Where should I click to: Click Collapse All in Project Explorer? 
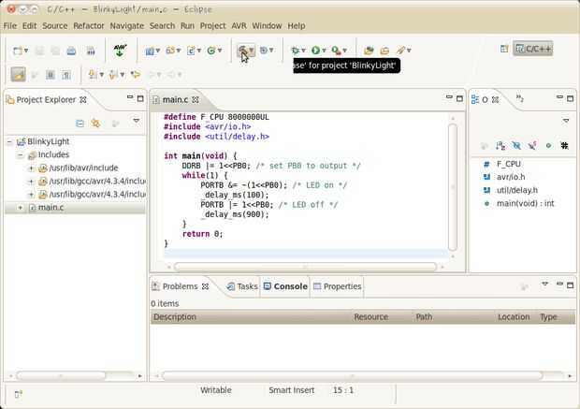(80, 123)
